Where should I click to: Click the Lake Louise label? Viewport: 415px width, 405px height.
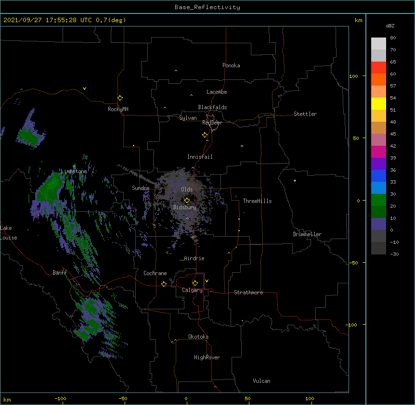9,233
